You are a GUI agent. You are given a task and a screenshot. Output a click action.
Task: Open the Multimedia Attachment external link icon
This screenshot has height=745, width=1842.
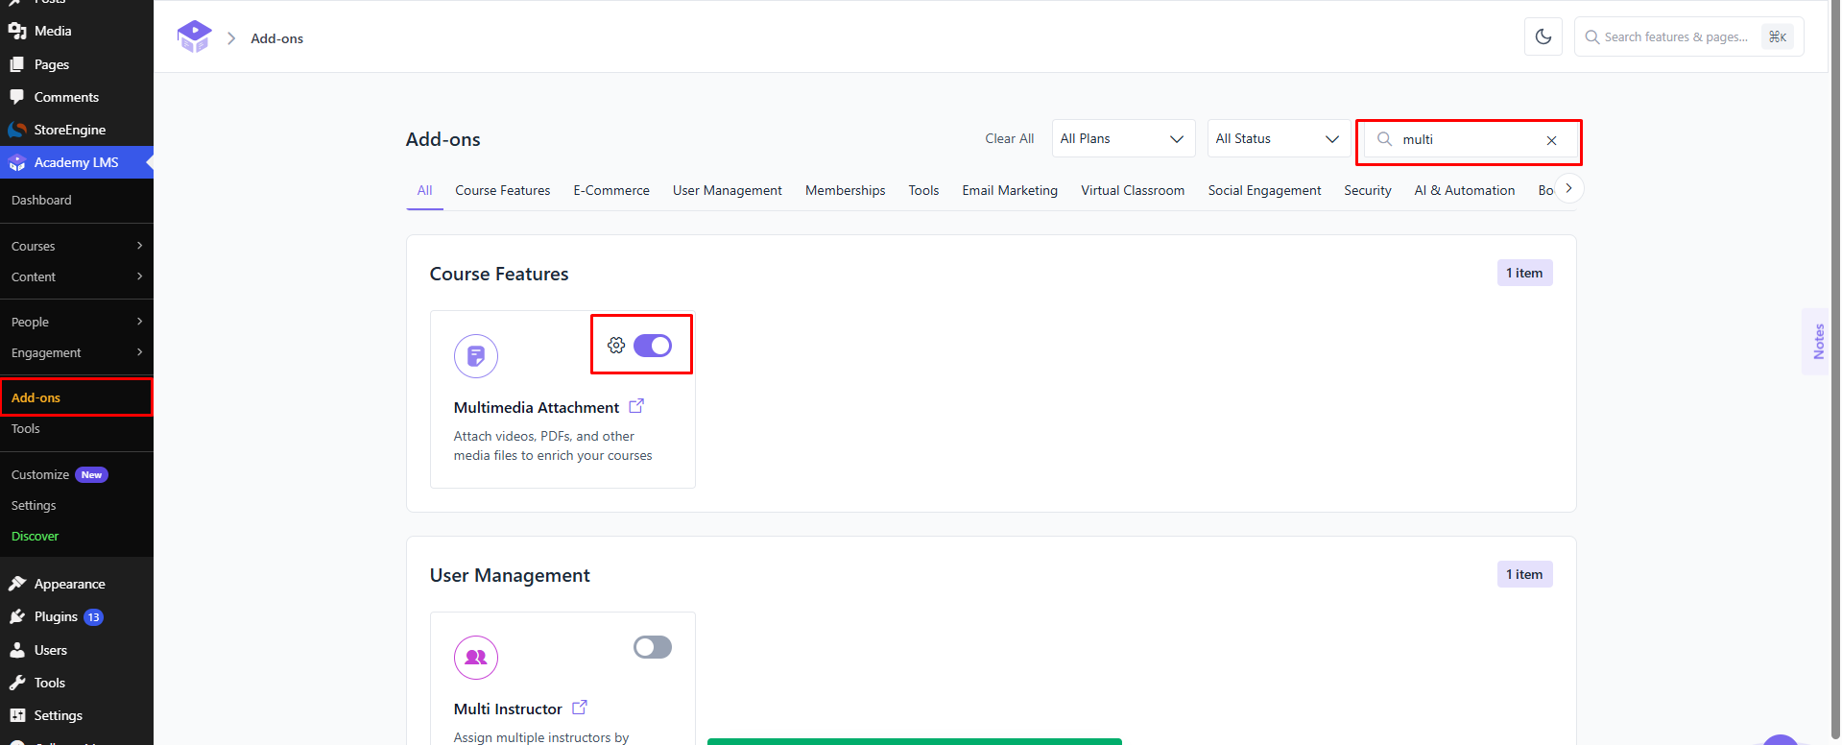coord(636,406)
